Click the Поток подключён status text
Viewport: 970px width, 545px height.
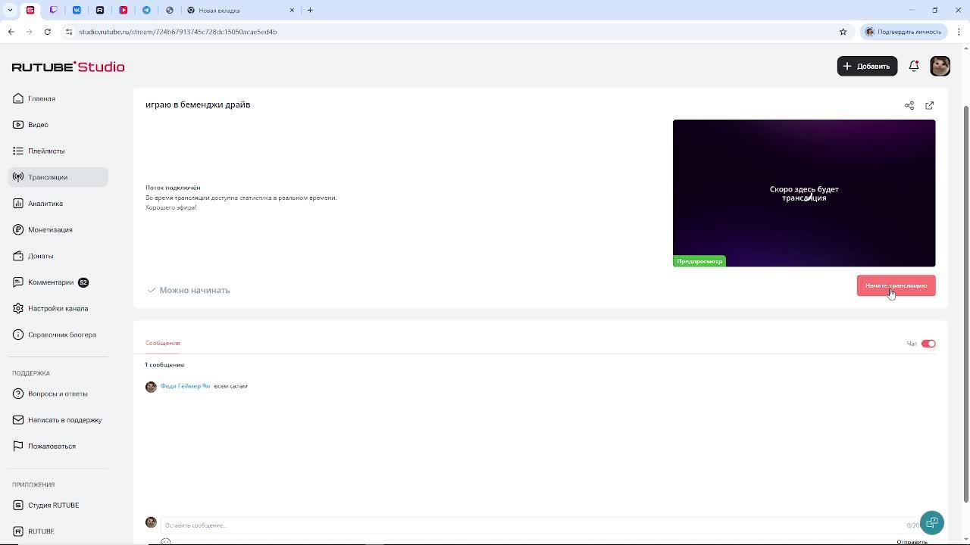pos(173,188)
